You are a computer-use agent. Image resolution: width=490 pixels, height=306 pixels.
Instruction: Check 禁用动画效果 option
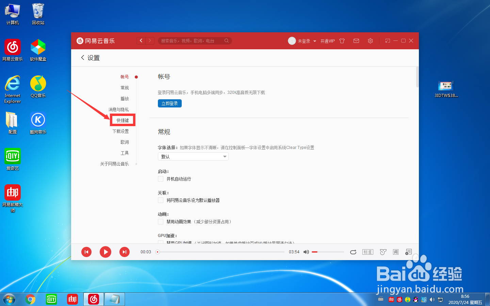[161, 222]
